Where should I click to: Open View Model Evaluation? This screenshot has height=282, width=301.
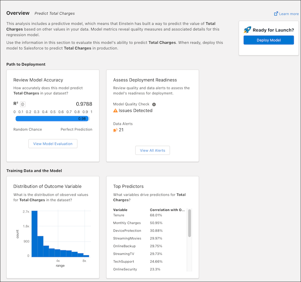pyautogui.click(x=53, y=144)
